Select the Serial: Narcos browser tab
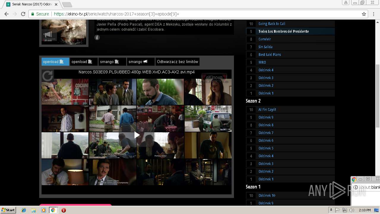 click(x=31, y=4)
